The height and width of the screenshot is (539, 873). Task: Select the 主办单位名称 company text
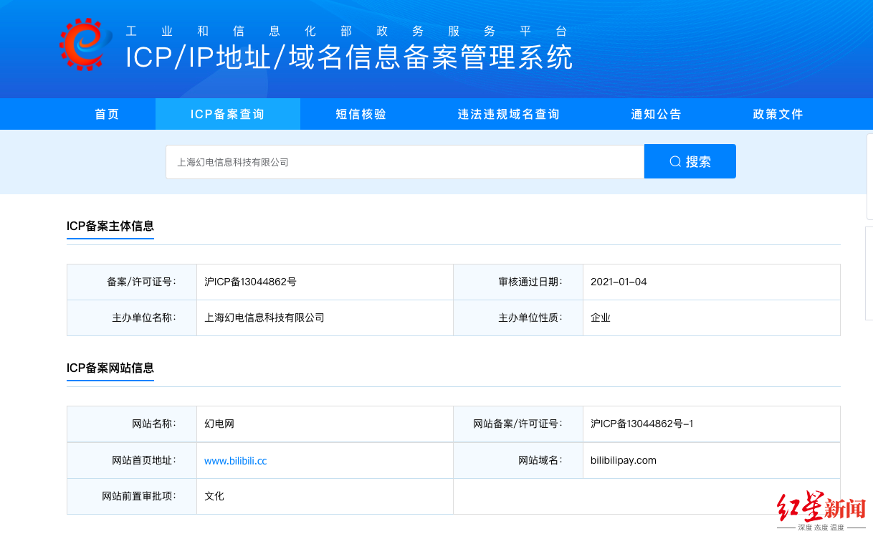pyautogui.click(x=264, y=318)
